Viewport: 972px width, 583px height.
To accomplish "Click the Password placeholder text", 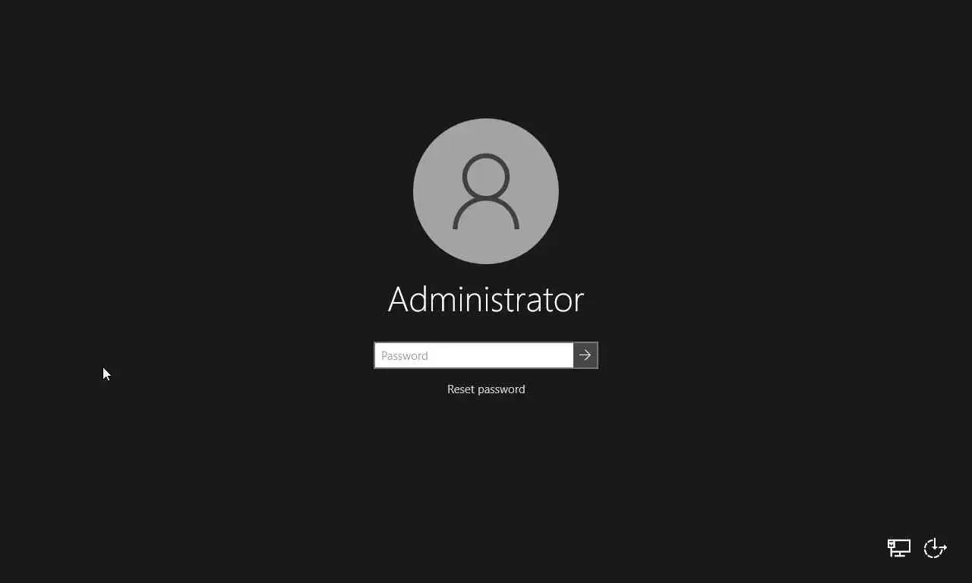I will tap(405, 355).
